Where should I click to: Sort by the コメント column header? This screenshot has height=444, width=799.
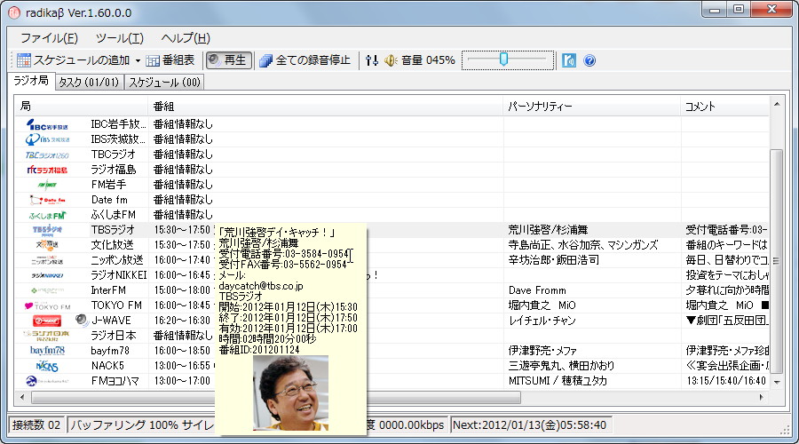coord(724,106)
